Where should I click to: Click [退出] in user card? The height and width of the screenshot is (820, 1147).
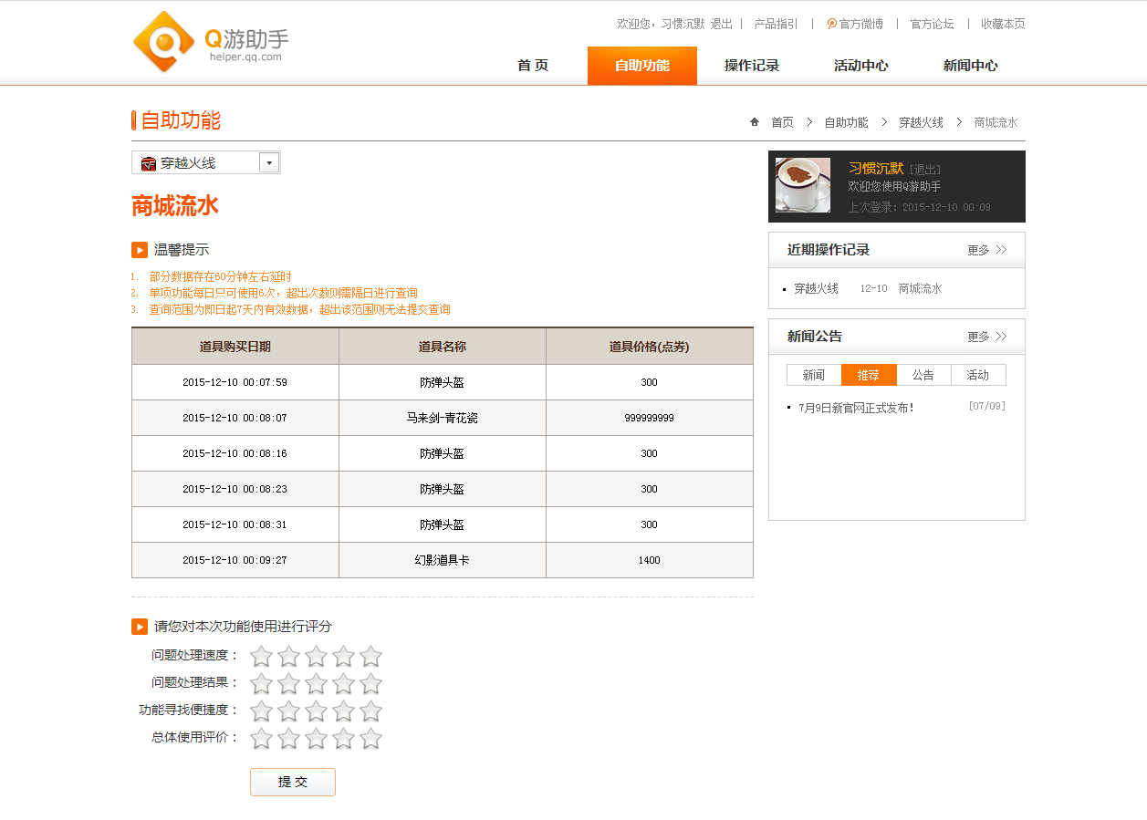click(925, 170)
